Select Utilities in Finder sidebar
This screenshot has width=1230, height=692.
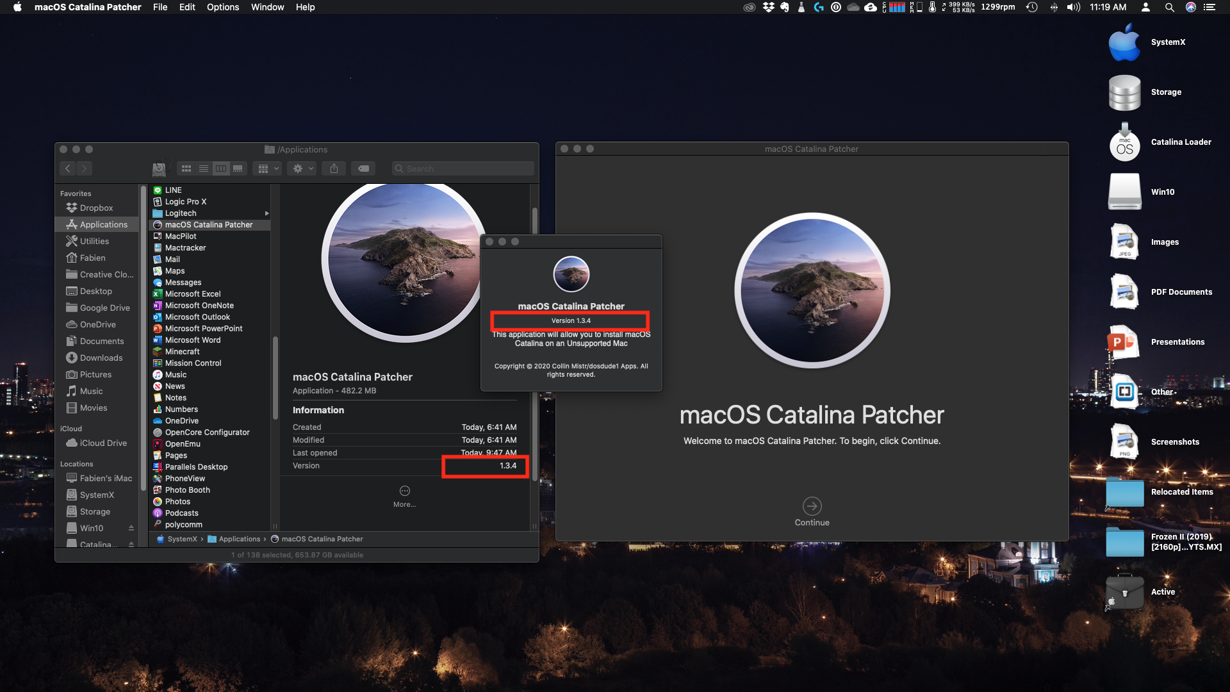(97, 241)
